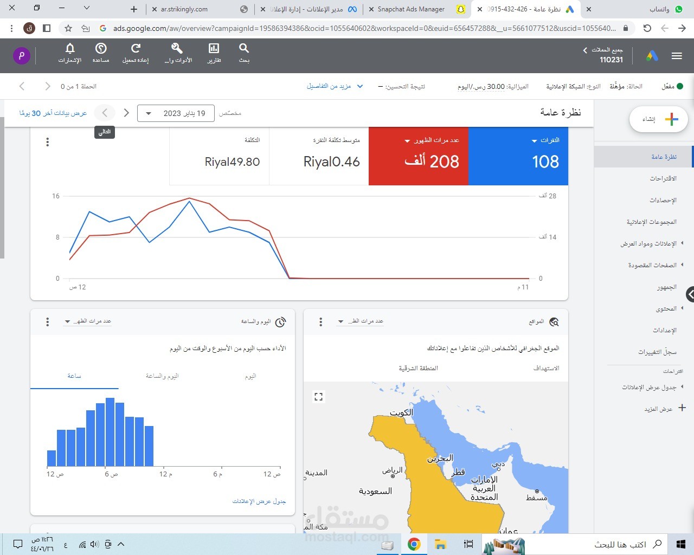Click the locations card icon (المواقع)
Screen dimensions: 694x555
(x=554, y=322)
